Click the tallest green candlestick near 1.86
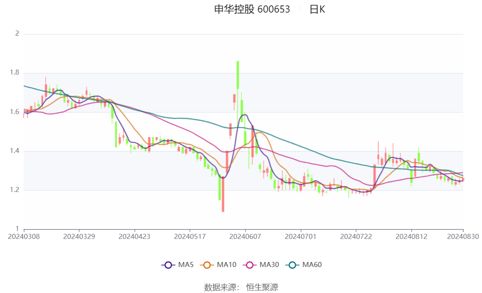 click(x=237, y=75)
